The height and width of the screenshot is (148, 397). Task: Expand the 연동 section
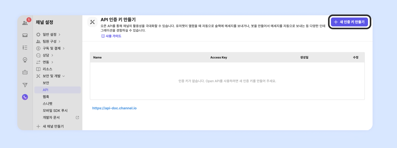[x=46, y=62]
